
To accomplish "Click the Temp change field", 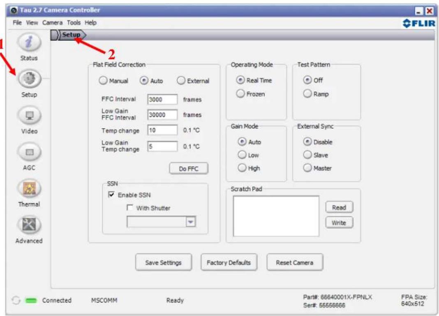I will (x=162, y=130).
